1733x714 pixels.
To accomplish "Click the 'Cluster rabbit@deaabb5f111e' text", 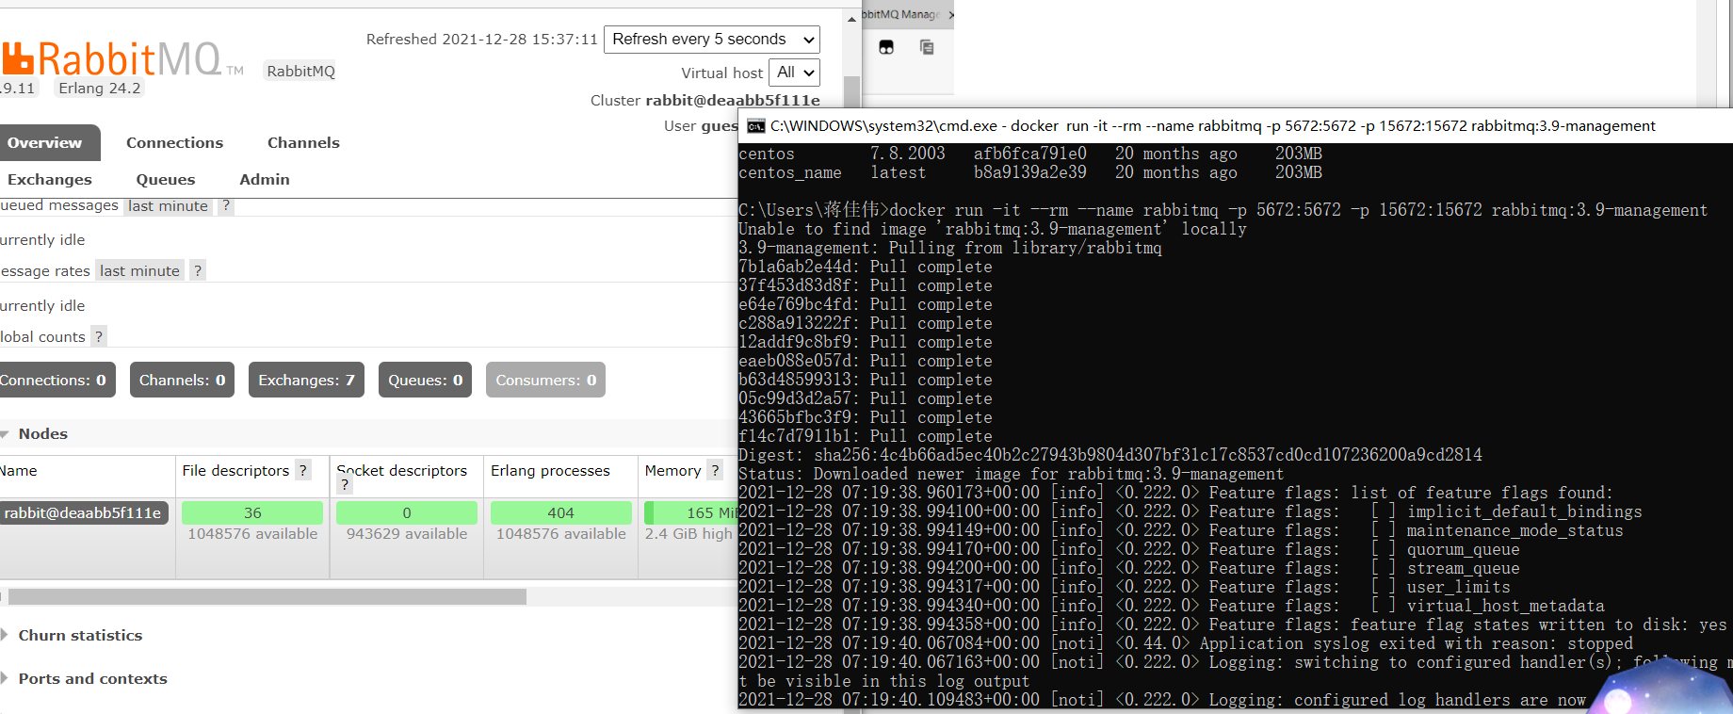I will [x=705, y=101].
